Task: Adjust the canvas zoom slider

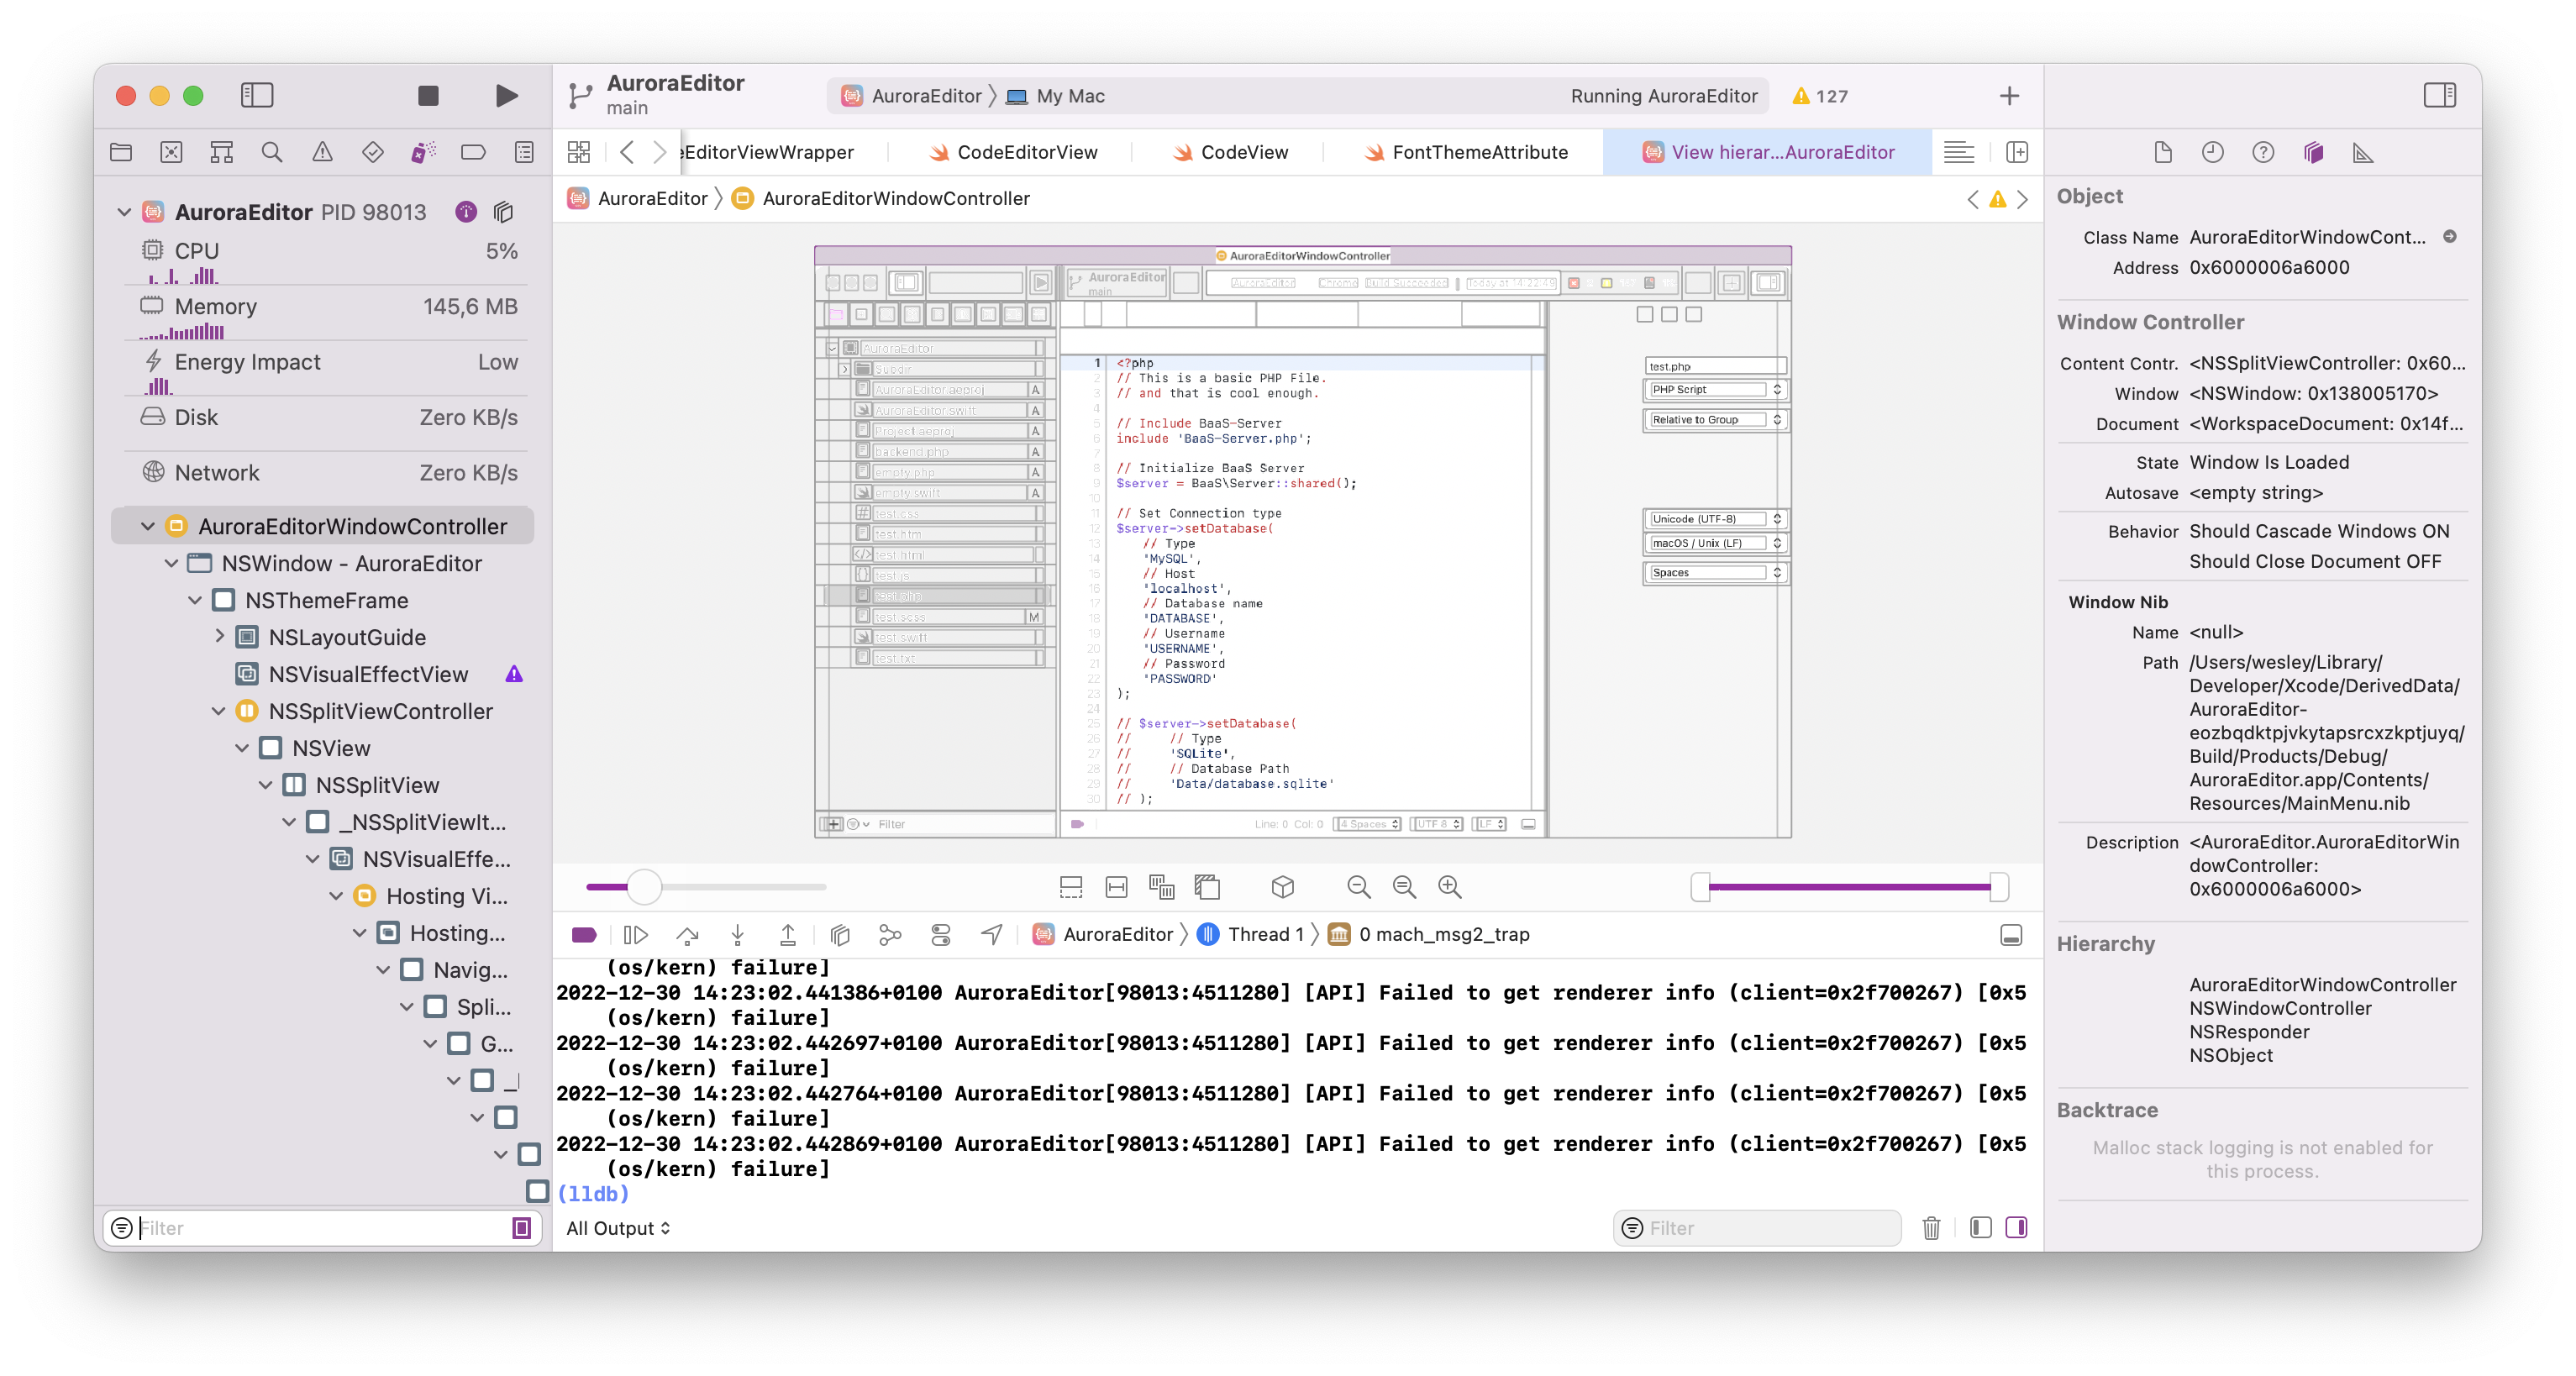Action: [x=645, y=887]
